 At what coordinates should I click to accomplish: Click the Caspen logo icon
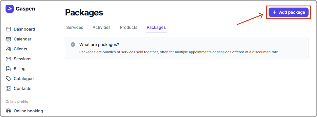10,9
